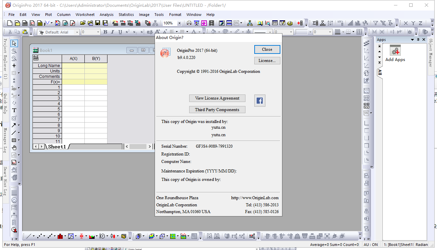Toggle underline formatting
The width and height of the screenshot is (437, 250).
[x=120, y=32]
